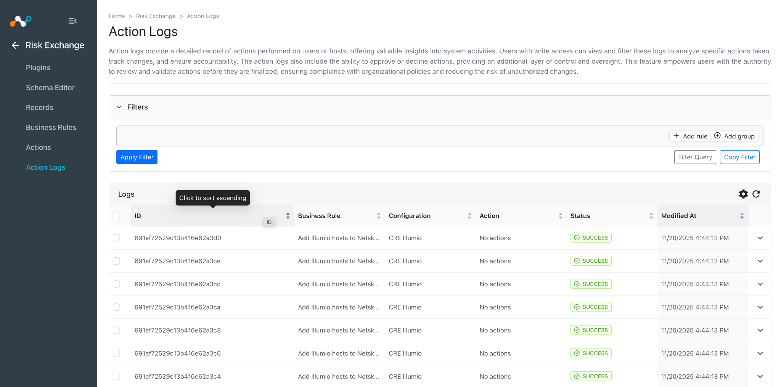
Task: Expand row 691ef72529c13b416e62a3ce details
Action: point(760,261)
